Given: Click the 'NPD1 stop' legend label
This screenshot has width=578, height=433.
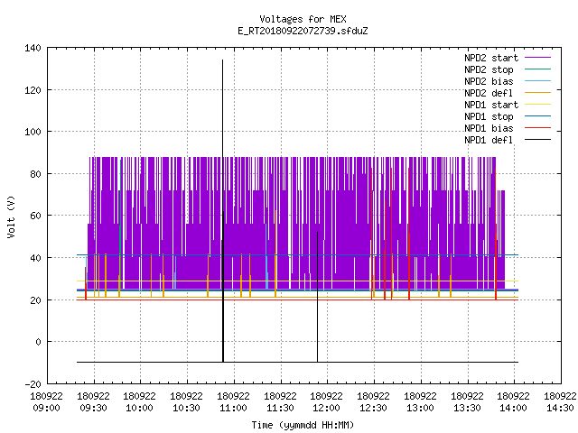Looking at the screenshot, I should tap(489, 116).
